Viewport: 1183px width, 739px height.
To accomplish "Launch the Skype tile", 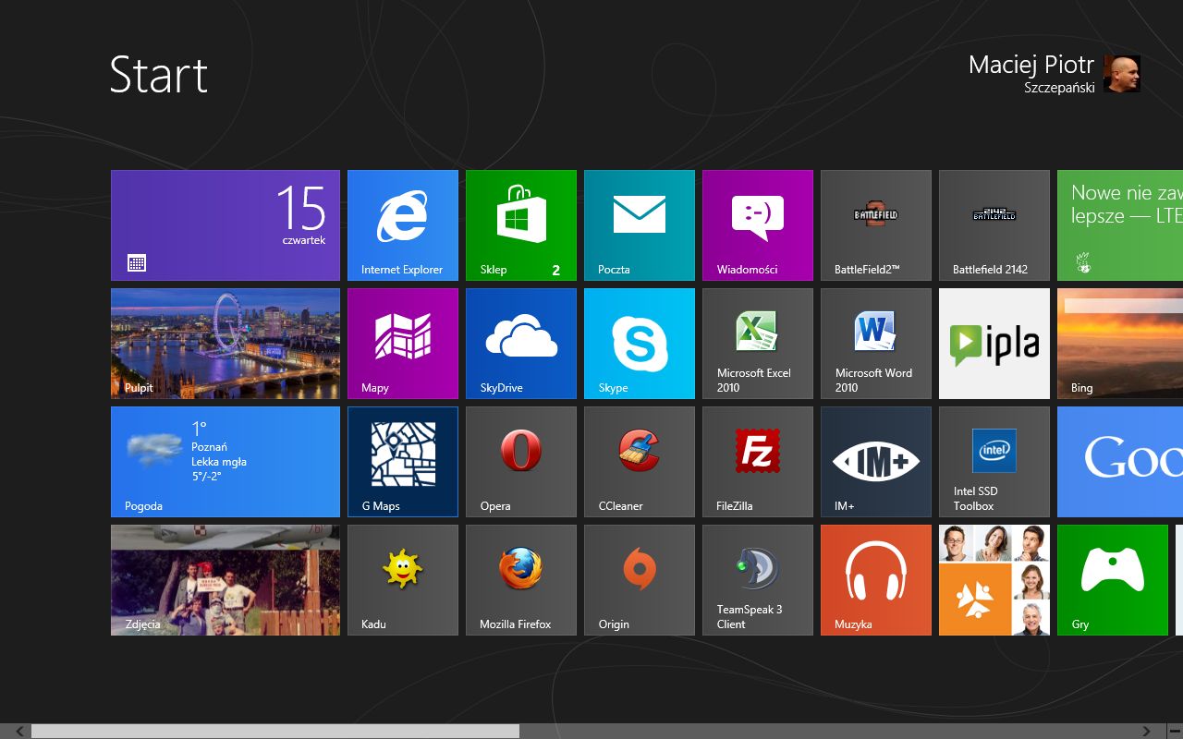I will pyautogui.click(x=640, y=344).
